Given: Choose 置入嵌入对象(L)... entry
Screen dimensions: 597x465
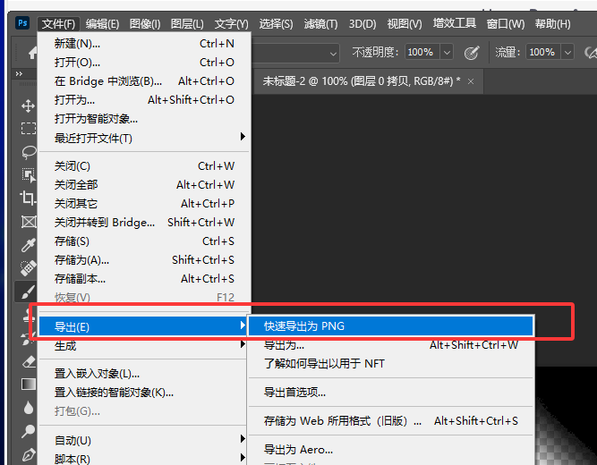Looking at the screenshot, I should [143, 374].
